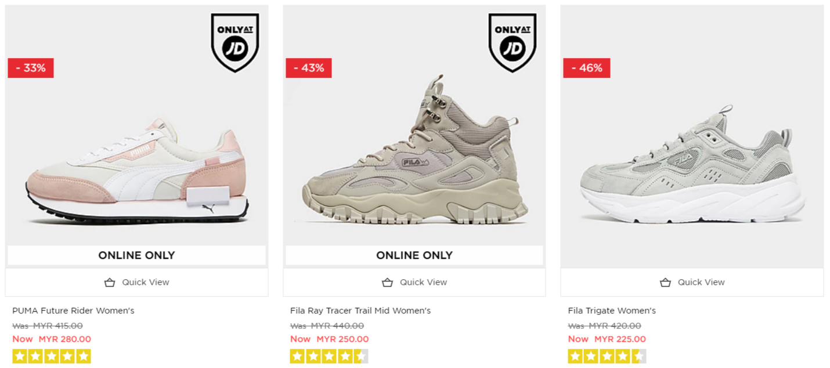
Task: Open Fila Ray Tracer Trail Mid Women's link
Action: click(360, 311)
